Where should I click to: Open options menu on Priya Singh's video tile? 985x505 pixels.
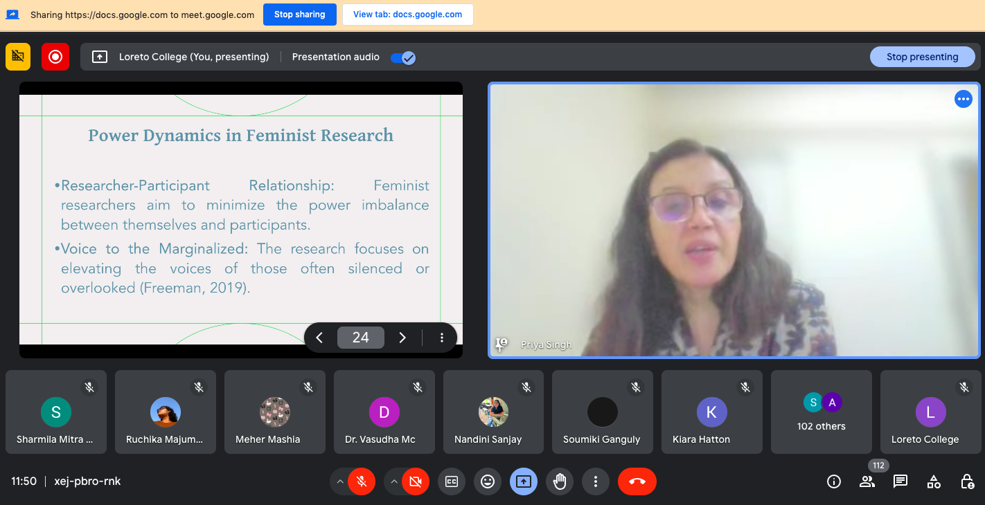[964, 100]
